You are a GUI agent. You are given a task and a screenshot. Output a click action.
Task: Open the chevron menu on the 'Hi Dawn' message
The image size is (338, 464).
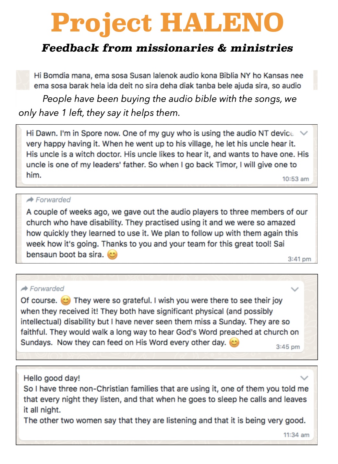coord(304,133)
